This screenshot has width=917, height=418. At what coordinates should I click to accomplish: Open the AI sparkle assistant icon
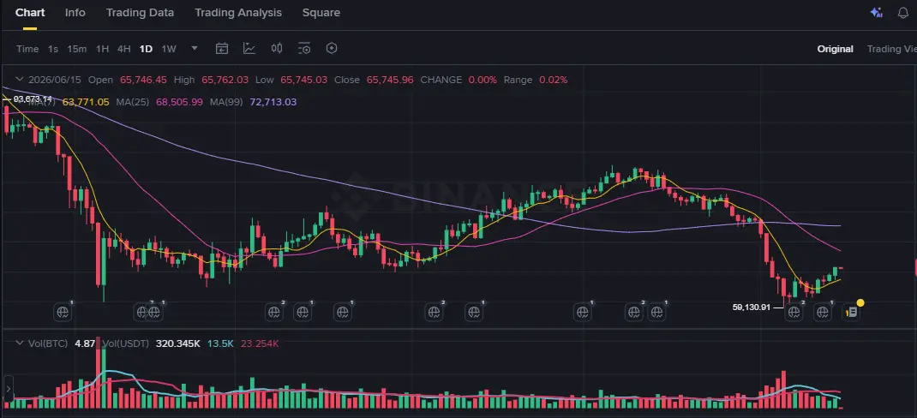tap(876, 12)
